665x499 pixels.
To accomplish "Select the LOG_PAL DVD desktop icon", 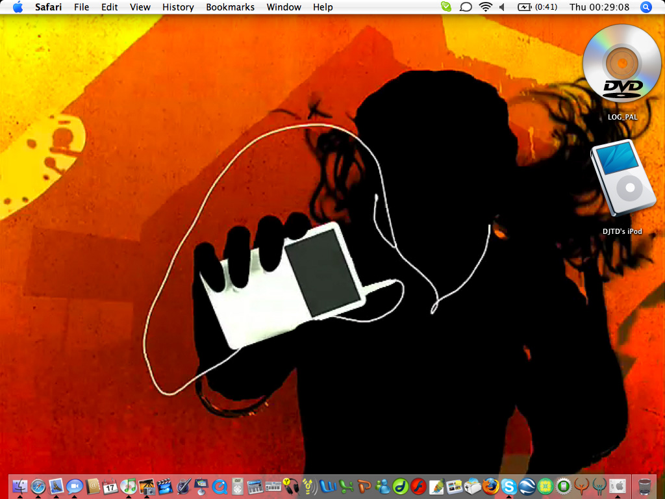I will pyautogui.click(x=621, y=63).
